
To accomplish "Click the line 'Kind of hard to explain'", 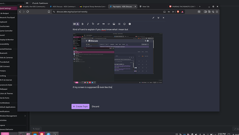I will [x=100, y=29].
